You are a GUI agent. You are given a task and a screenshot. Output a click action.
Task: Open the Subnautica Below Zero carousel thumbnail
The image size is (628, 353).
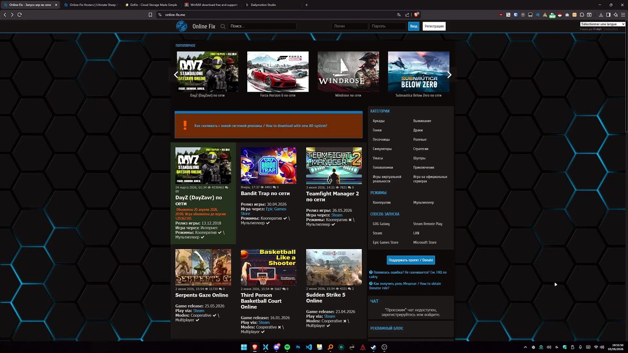[419, 72]
